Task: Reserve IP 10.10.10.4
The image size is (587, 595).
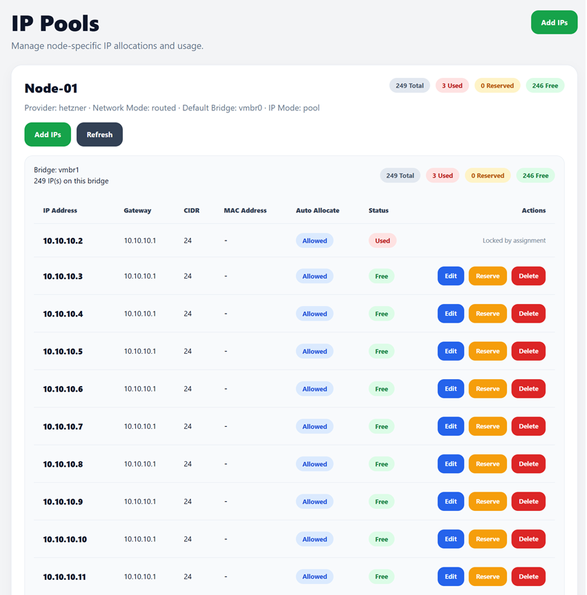Action: point(488,314)
